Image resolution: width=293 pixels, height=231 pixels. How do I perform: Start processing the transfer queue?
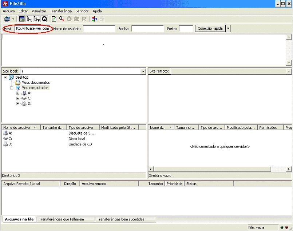point(62,19)
